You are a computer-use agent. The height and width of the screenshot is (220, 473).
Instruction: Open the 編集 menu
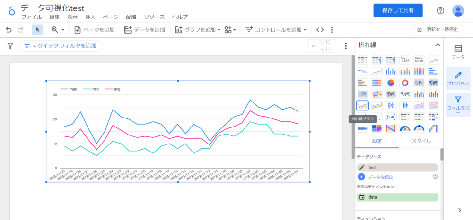(x=54, y=17)
